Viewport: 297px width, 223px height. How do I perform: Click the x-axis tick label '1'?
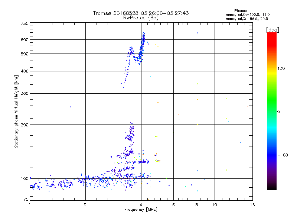30,205
